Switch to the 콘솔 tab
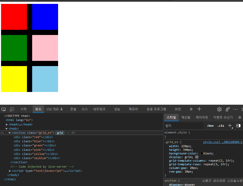The image size is (243, 186). coord(73,109)
